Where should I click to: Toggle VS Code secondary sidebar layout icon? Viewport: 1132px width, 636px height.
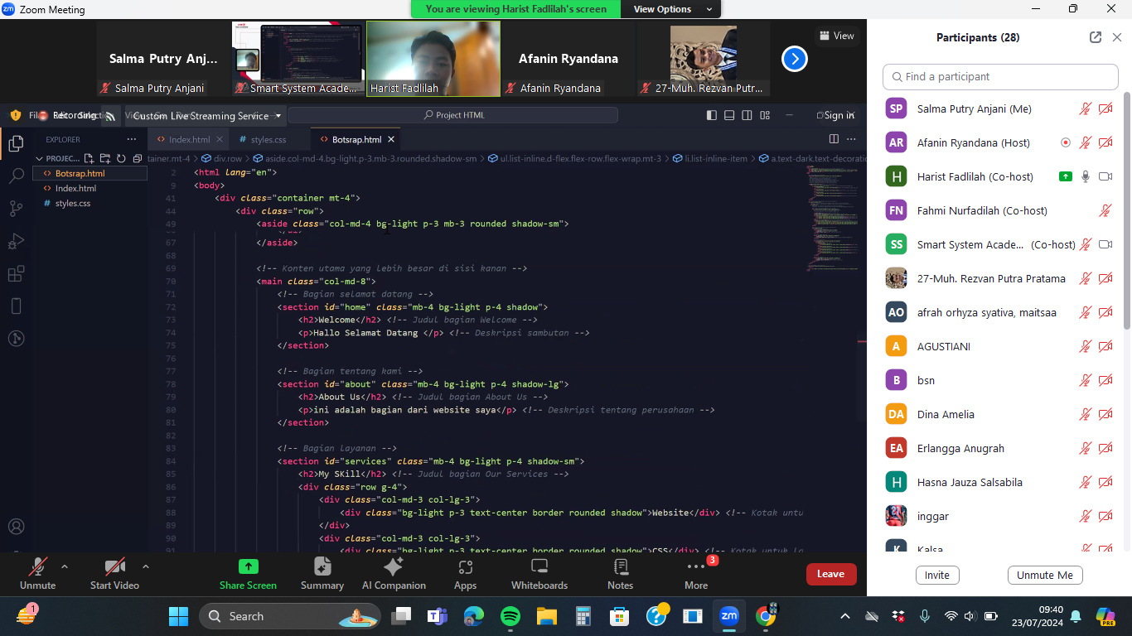[x=747, y=115]
